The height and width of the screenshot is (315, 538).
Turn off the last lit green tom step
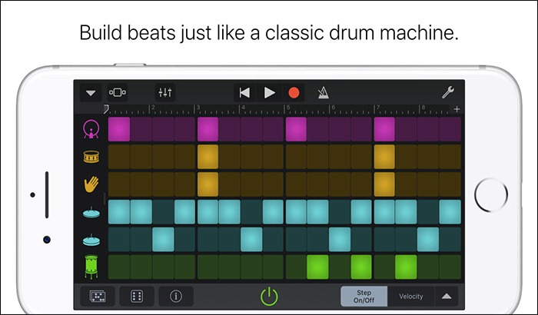pos(406,267)
